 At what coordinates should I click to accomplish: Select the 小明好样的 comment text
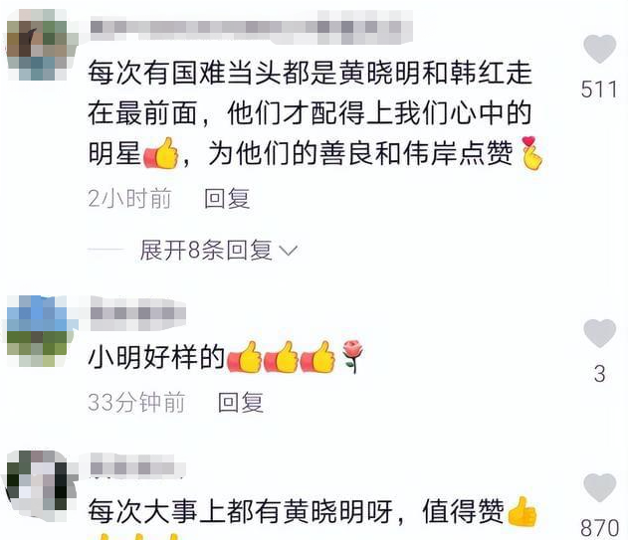[x=156, y=357]
